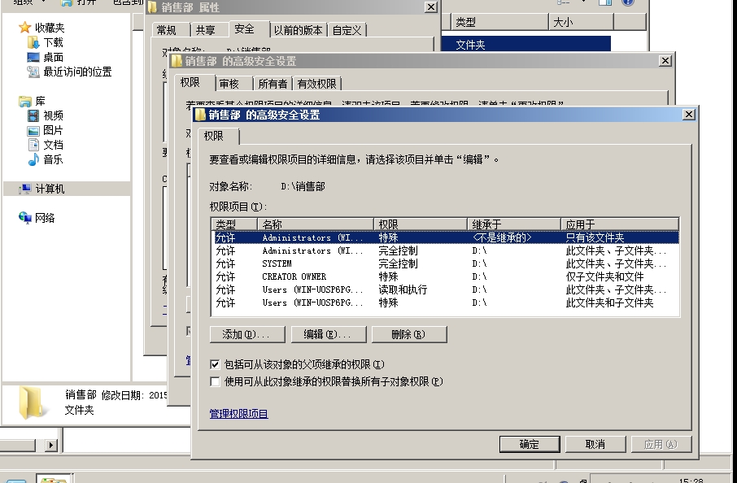Screen dimensions: 737x483
Task: Open the Favorites star icon in sidebar
Action: (x=25, y=28)
